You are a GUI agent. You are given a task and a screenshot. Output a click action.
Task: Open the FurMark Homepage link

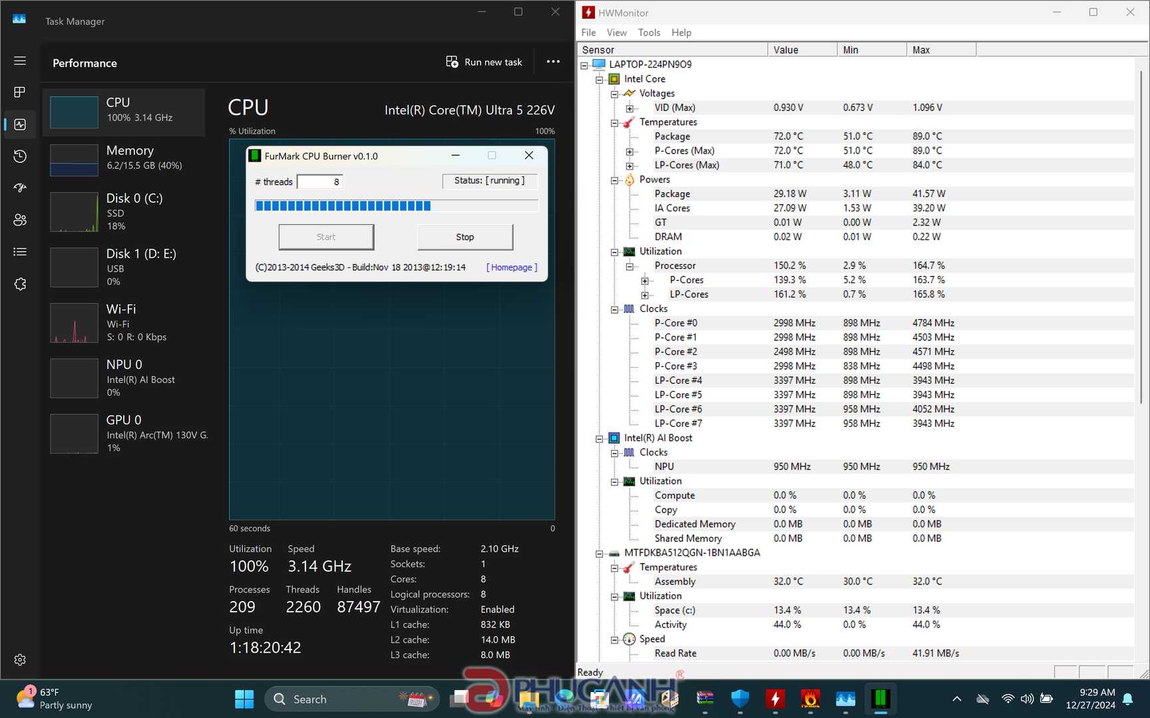click(512, 267)
